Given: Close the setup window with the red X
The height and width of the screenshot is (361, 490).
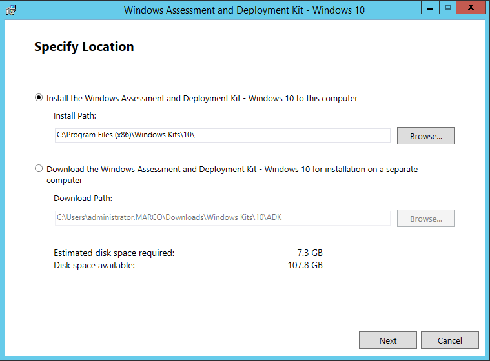Looking at the screenshot, I should 471,8.
